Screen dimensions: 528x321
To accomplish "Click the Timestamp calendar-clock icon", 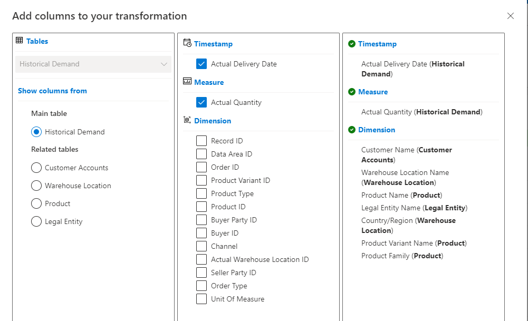I will pyautogui.click(x=187, y=44).
